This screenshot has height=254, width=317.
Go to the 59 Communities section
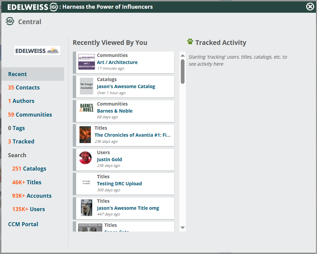tap(30, 115)
